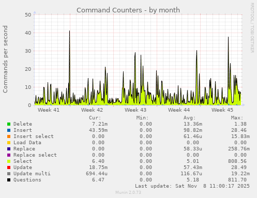The height and width of the screenshot is (198, 257).
Task: Click the Questions max value 811.70
Action: pos(237,180)
